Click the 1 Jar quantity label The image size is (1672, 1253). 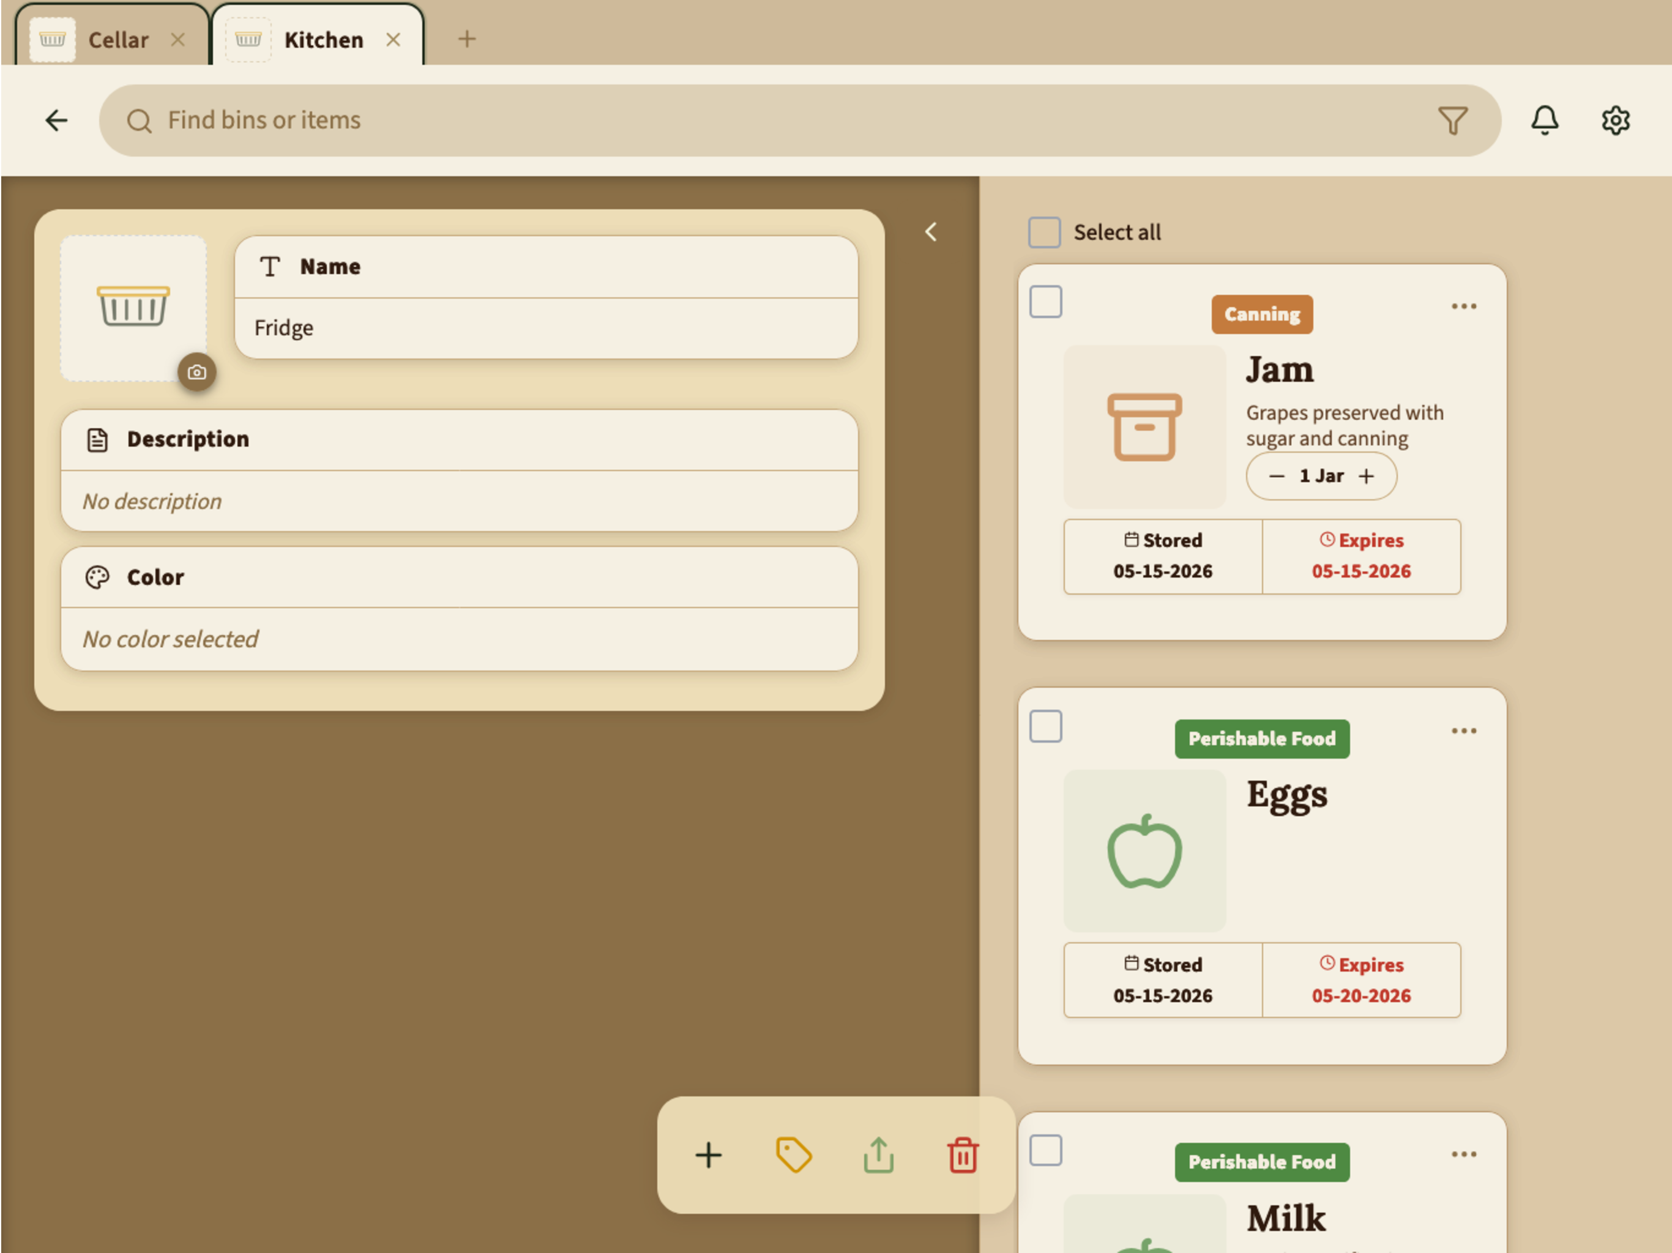(x=1321, y=476)
